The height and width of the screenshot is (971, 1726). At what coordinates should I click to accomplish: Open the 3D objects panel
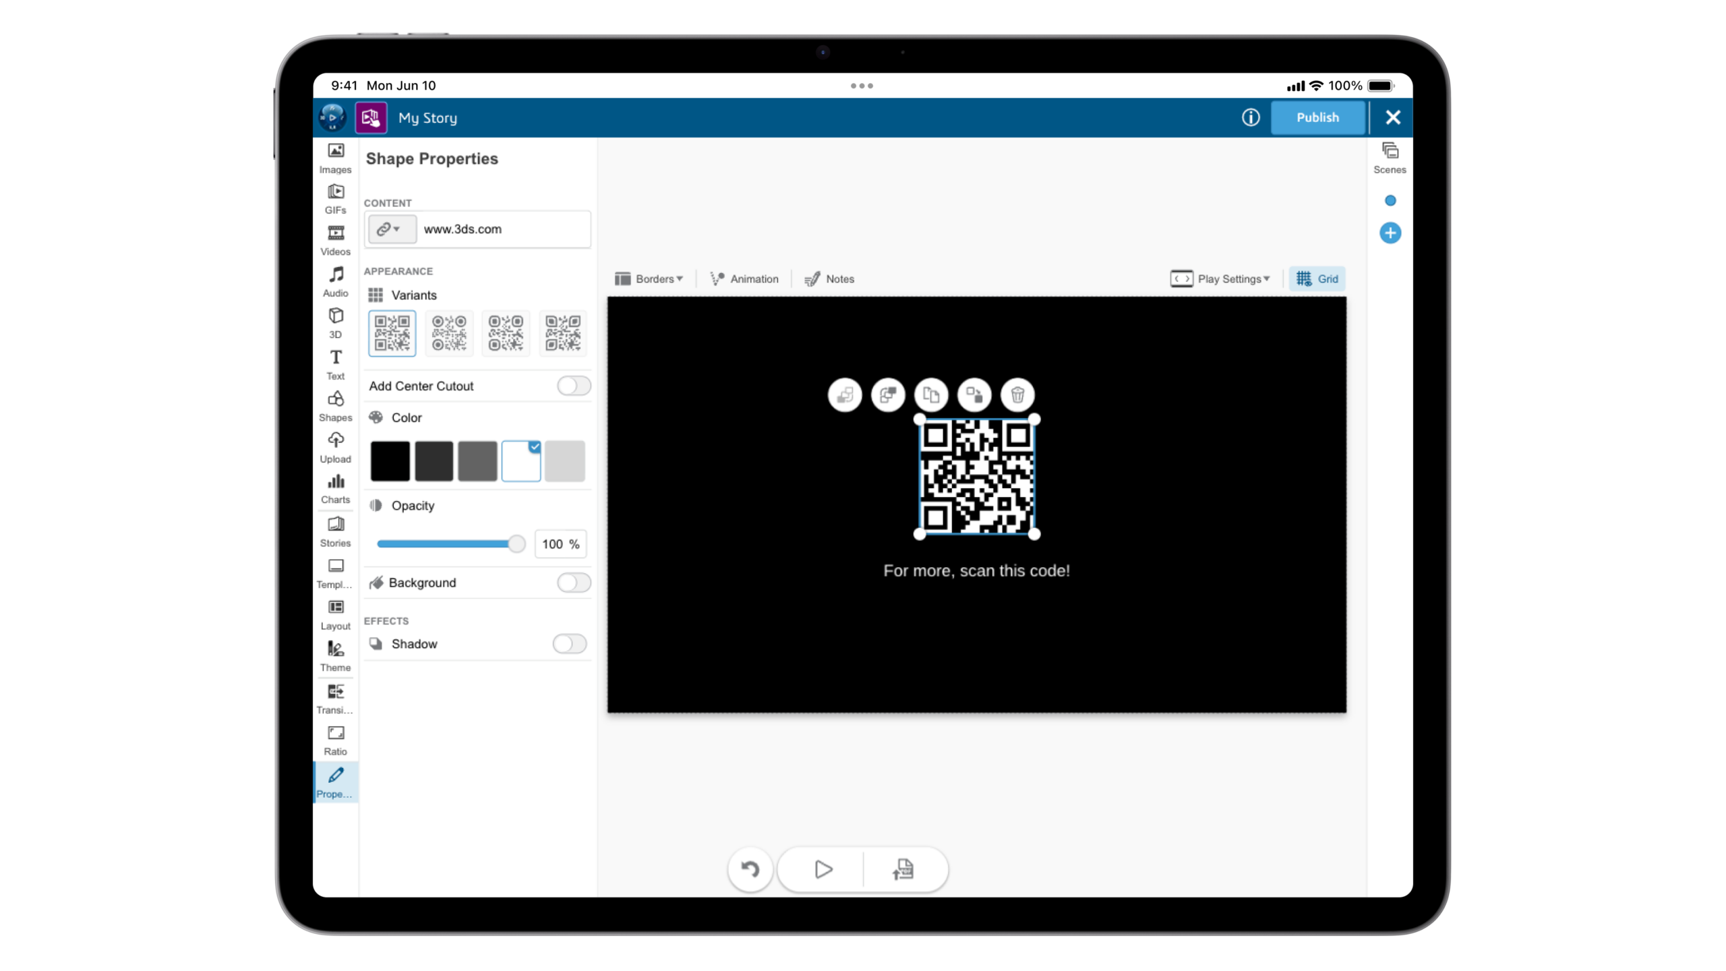point(335,324)
